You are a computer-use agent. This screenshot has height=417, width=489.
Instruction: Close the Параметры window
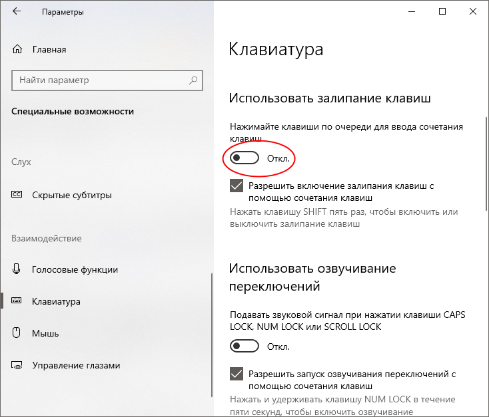point(473,11)
